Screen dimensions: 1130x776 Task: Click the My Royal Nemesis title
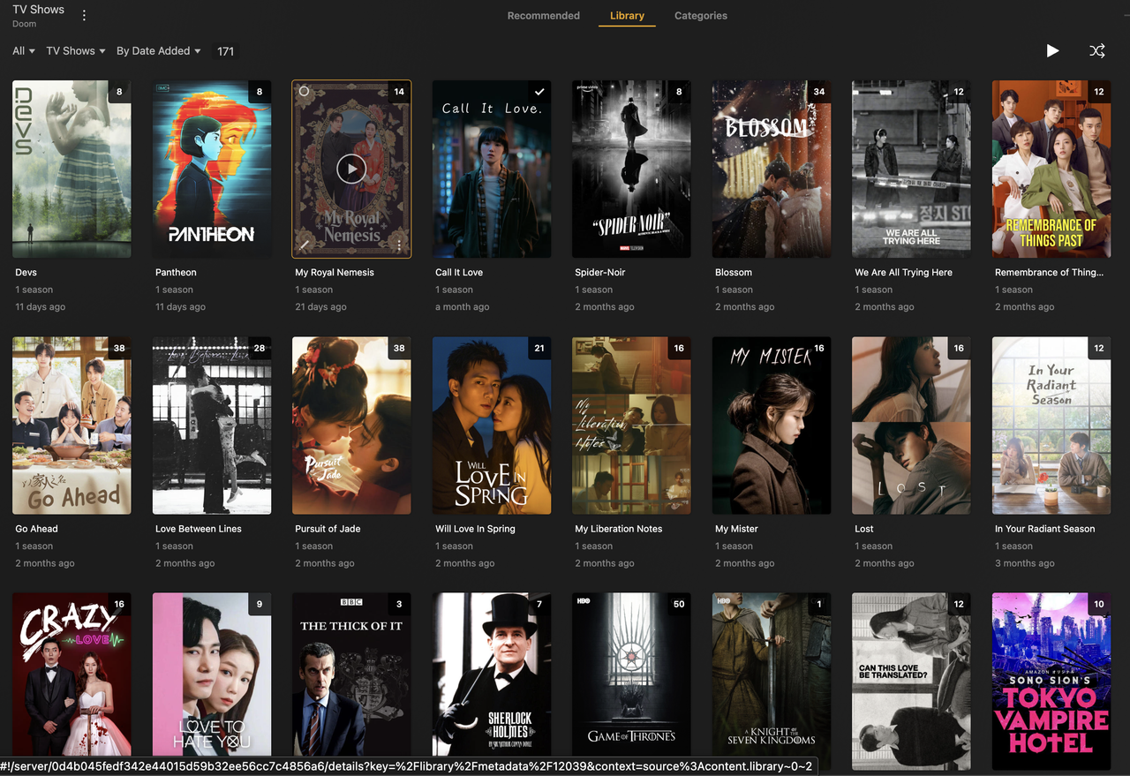[x=335, y=273]
